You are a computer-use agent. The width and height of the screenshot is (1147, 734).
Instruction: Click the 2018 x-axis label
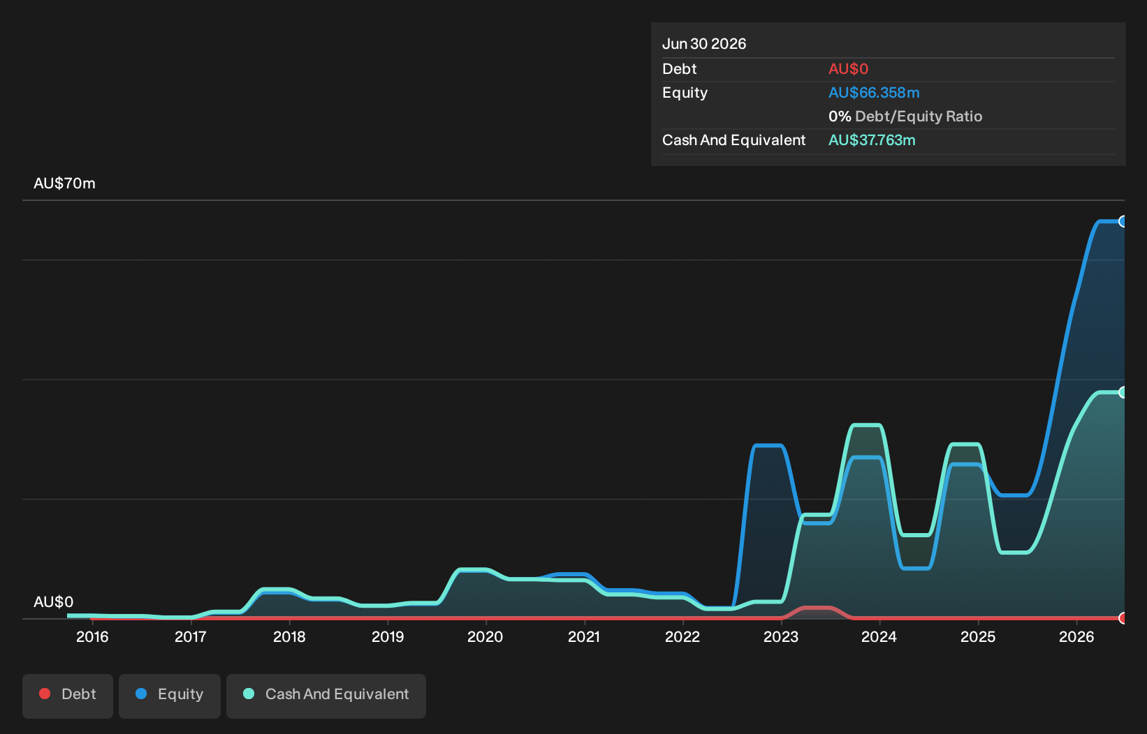click(x=289, y=636)
